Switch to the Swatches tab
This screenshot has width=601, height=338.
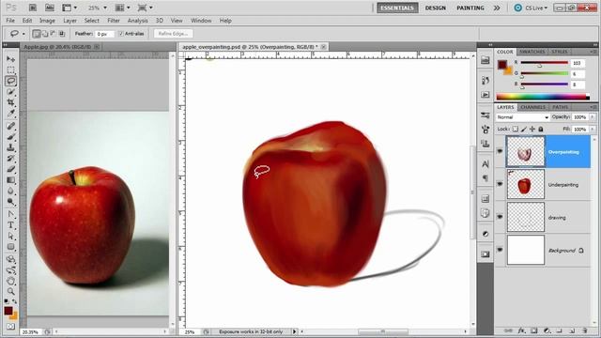[532, 52]
